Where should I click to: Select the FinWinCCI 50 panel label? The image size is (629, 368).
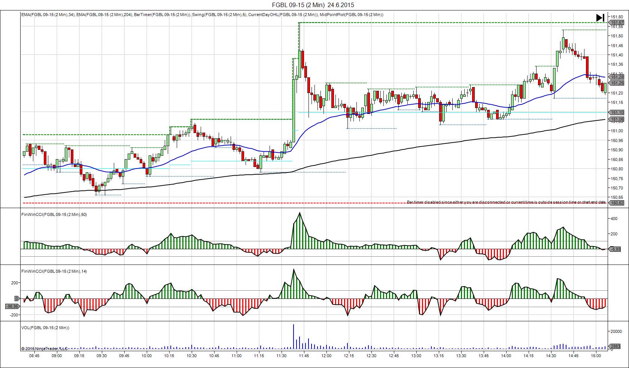coord(54,214)
